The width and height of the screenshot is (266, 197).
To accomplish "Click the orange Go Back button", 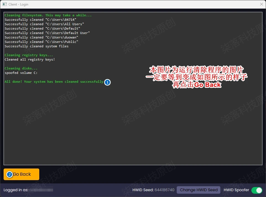I will click(21, 174).
